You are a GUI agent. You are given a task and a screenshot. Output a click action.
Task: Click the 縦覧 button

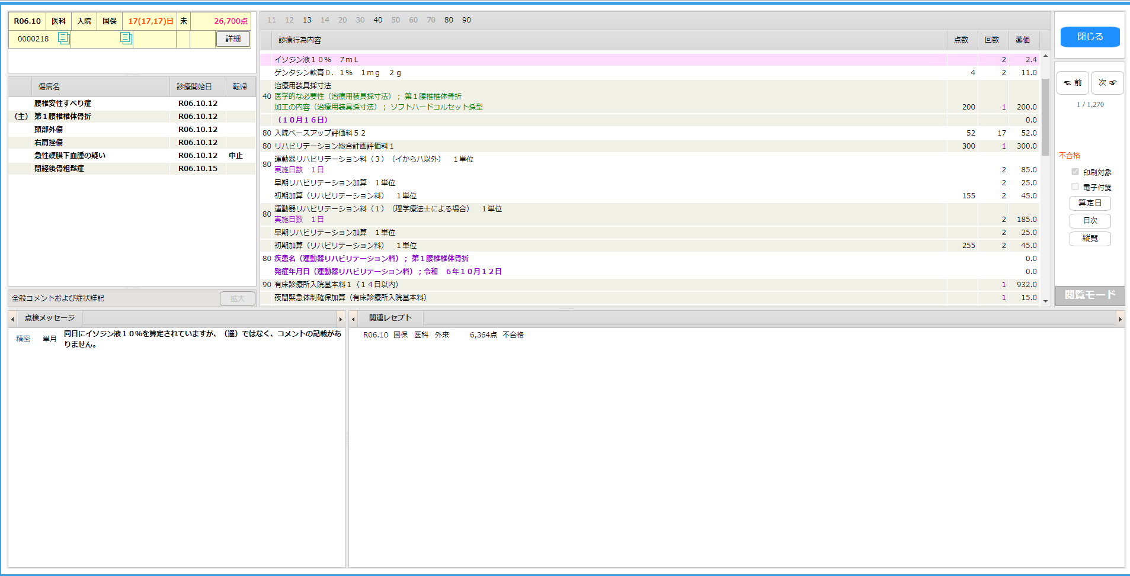point(1090,239)
